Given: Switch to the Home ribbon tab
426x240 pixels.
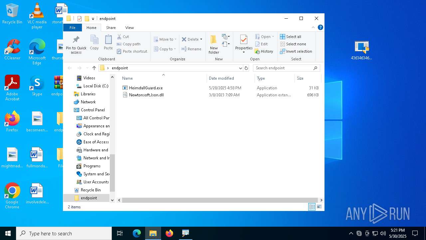Looking at the screenshot, I should 92,28.
